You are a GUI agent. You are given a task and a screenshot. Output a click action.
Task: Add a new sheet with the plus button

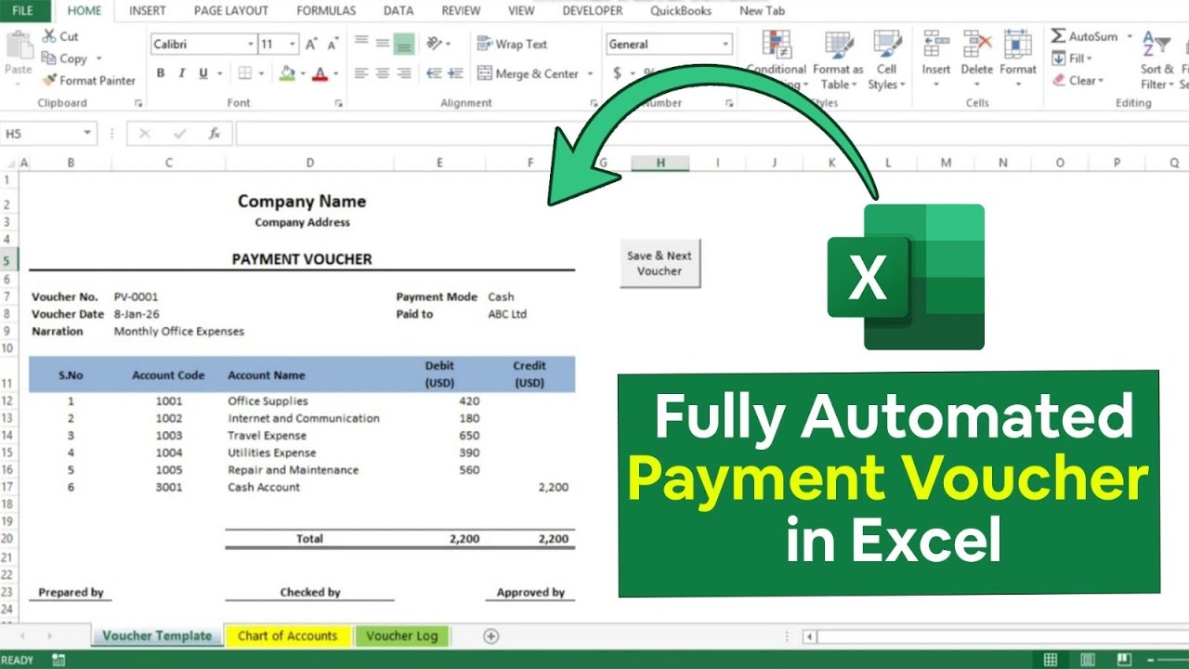click(x=491, y=636)
